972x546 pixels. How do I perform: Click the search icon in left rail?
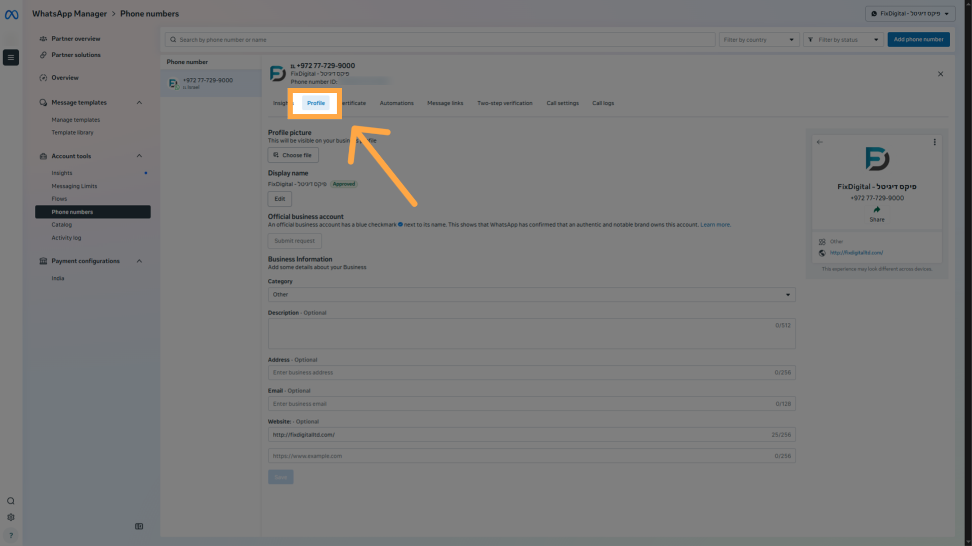pos(11,501)
